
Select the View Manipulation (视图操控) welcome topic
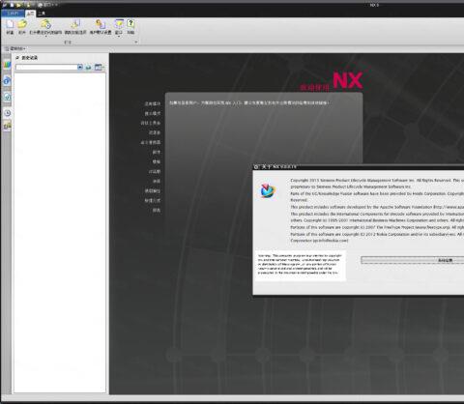tap(152, 190)
